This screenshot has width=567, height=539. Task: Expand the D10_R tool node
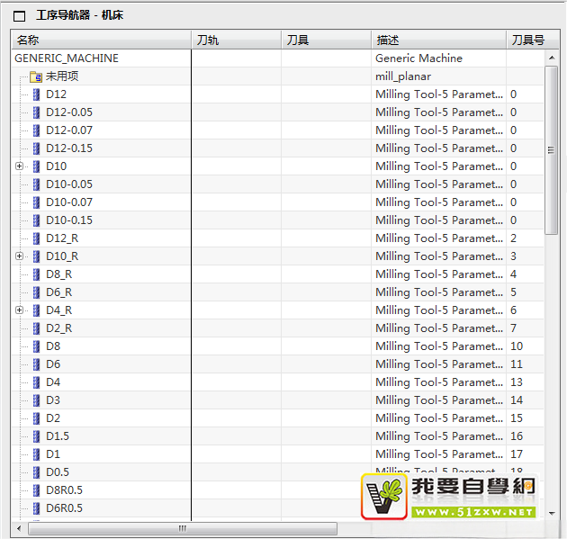tap(19, 256)
